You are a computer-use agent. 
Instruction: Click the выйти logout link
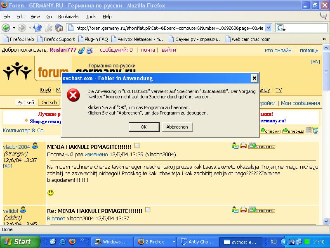tap(169, 50)
